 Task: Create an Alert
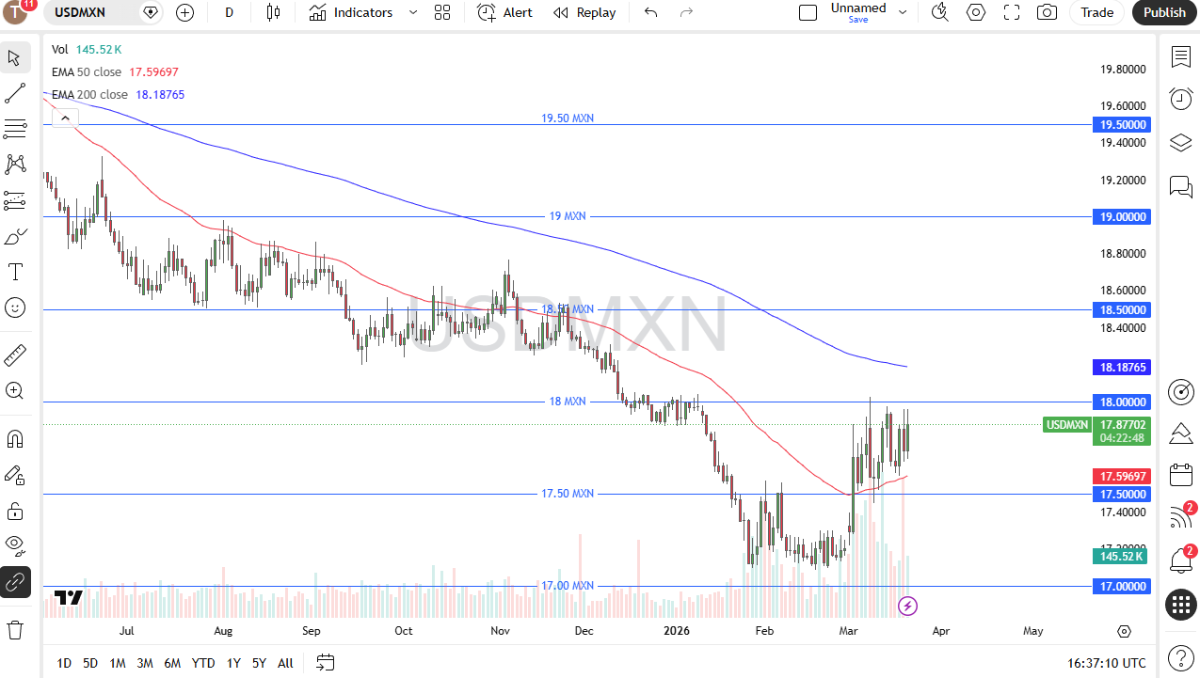tap(505, 12)
